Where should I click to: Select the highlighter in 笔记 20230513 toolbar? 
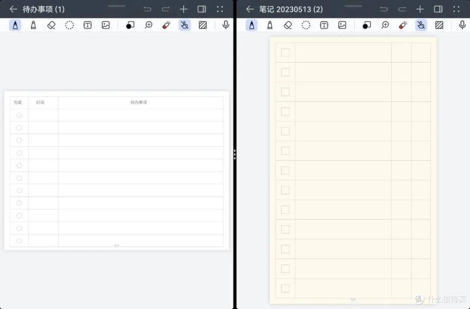(x=270, y=25)
